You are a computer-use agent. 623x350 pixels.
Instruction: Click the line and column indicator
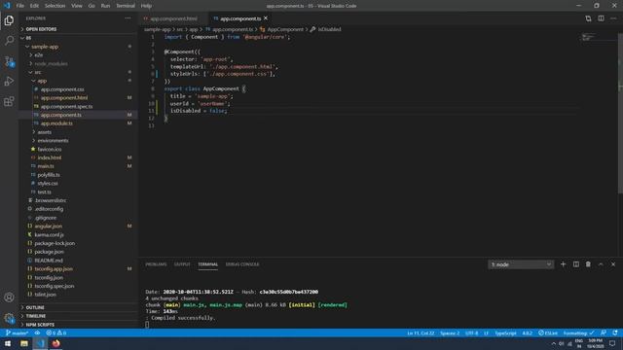tap(421, 332)
